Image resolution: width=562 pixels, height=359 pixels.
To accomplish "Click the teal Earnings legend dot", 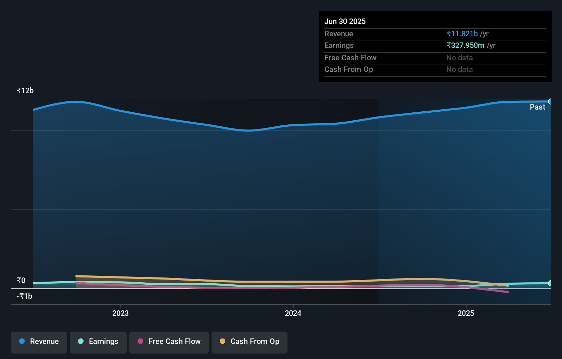I will pos(81,341).
